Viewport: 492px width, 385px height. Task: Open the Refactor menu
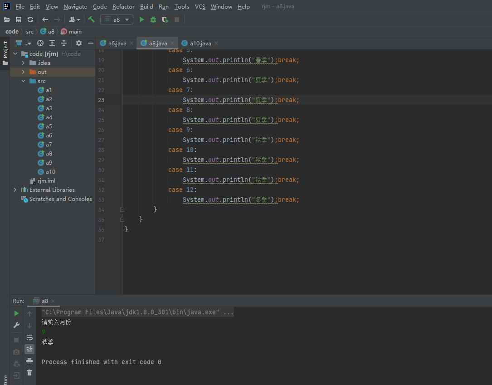click(x=123, y=7)
